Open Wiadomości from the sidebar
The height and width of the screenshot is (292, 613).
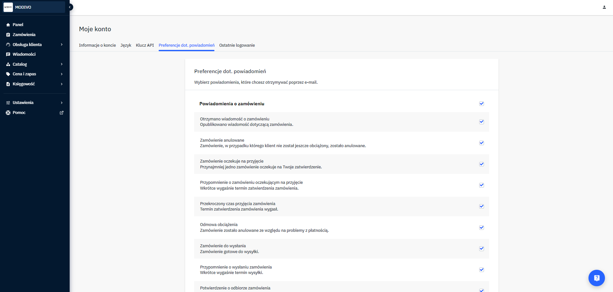(x=8, y=54)
